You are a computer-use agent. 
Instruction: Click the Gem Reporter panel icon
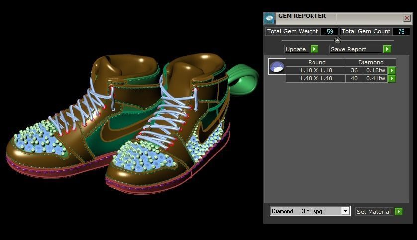tap(269, 18)
